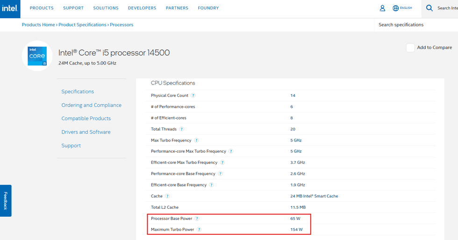Open the PARTNERS menu
This screenshot has height=240, width=458.
(177, 8)
